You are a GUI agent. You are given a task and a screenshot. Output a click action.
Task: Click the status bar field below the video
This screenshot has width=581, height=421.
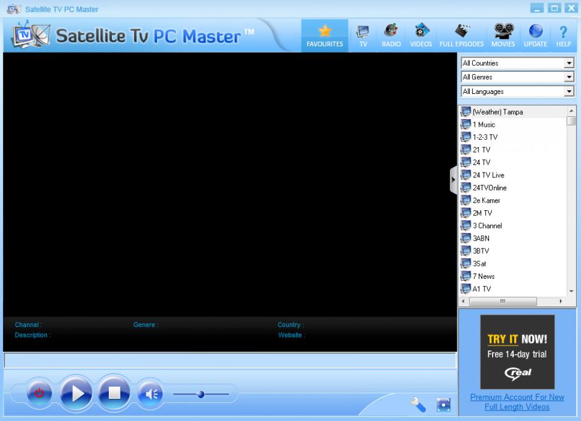(x=230, y=360)
